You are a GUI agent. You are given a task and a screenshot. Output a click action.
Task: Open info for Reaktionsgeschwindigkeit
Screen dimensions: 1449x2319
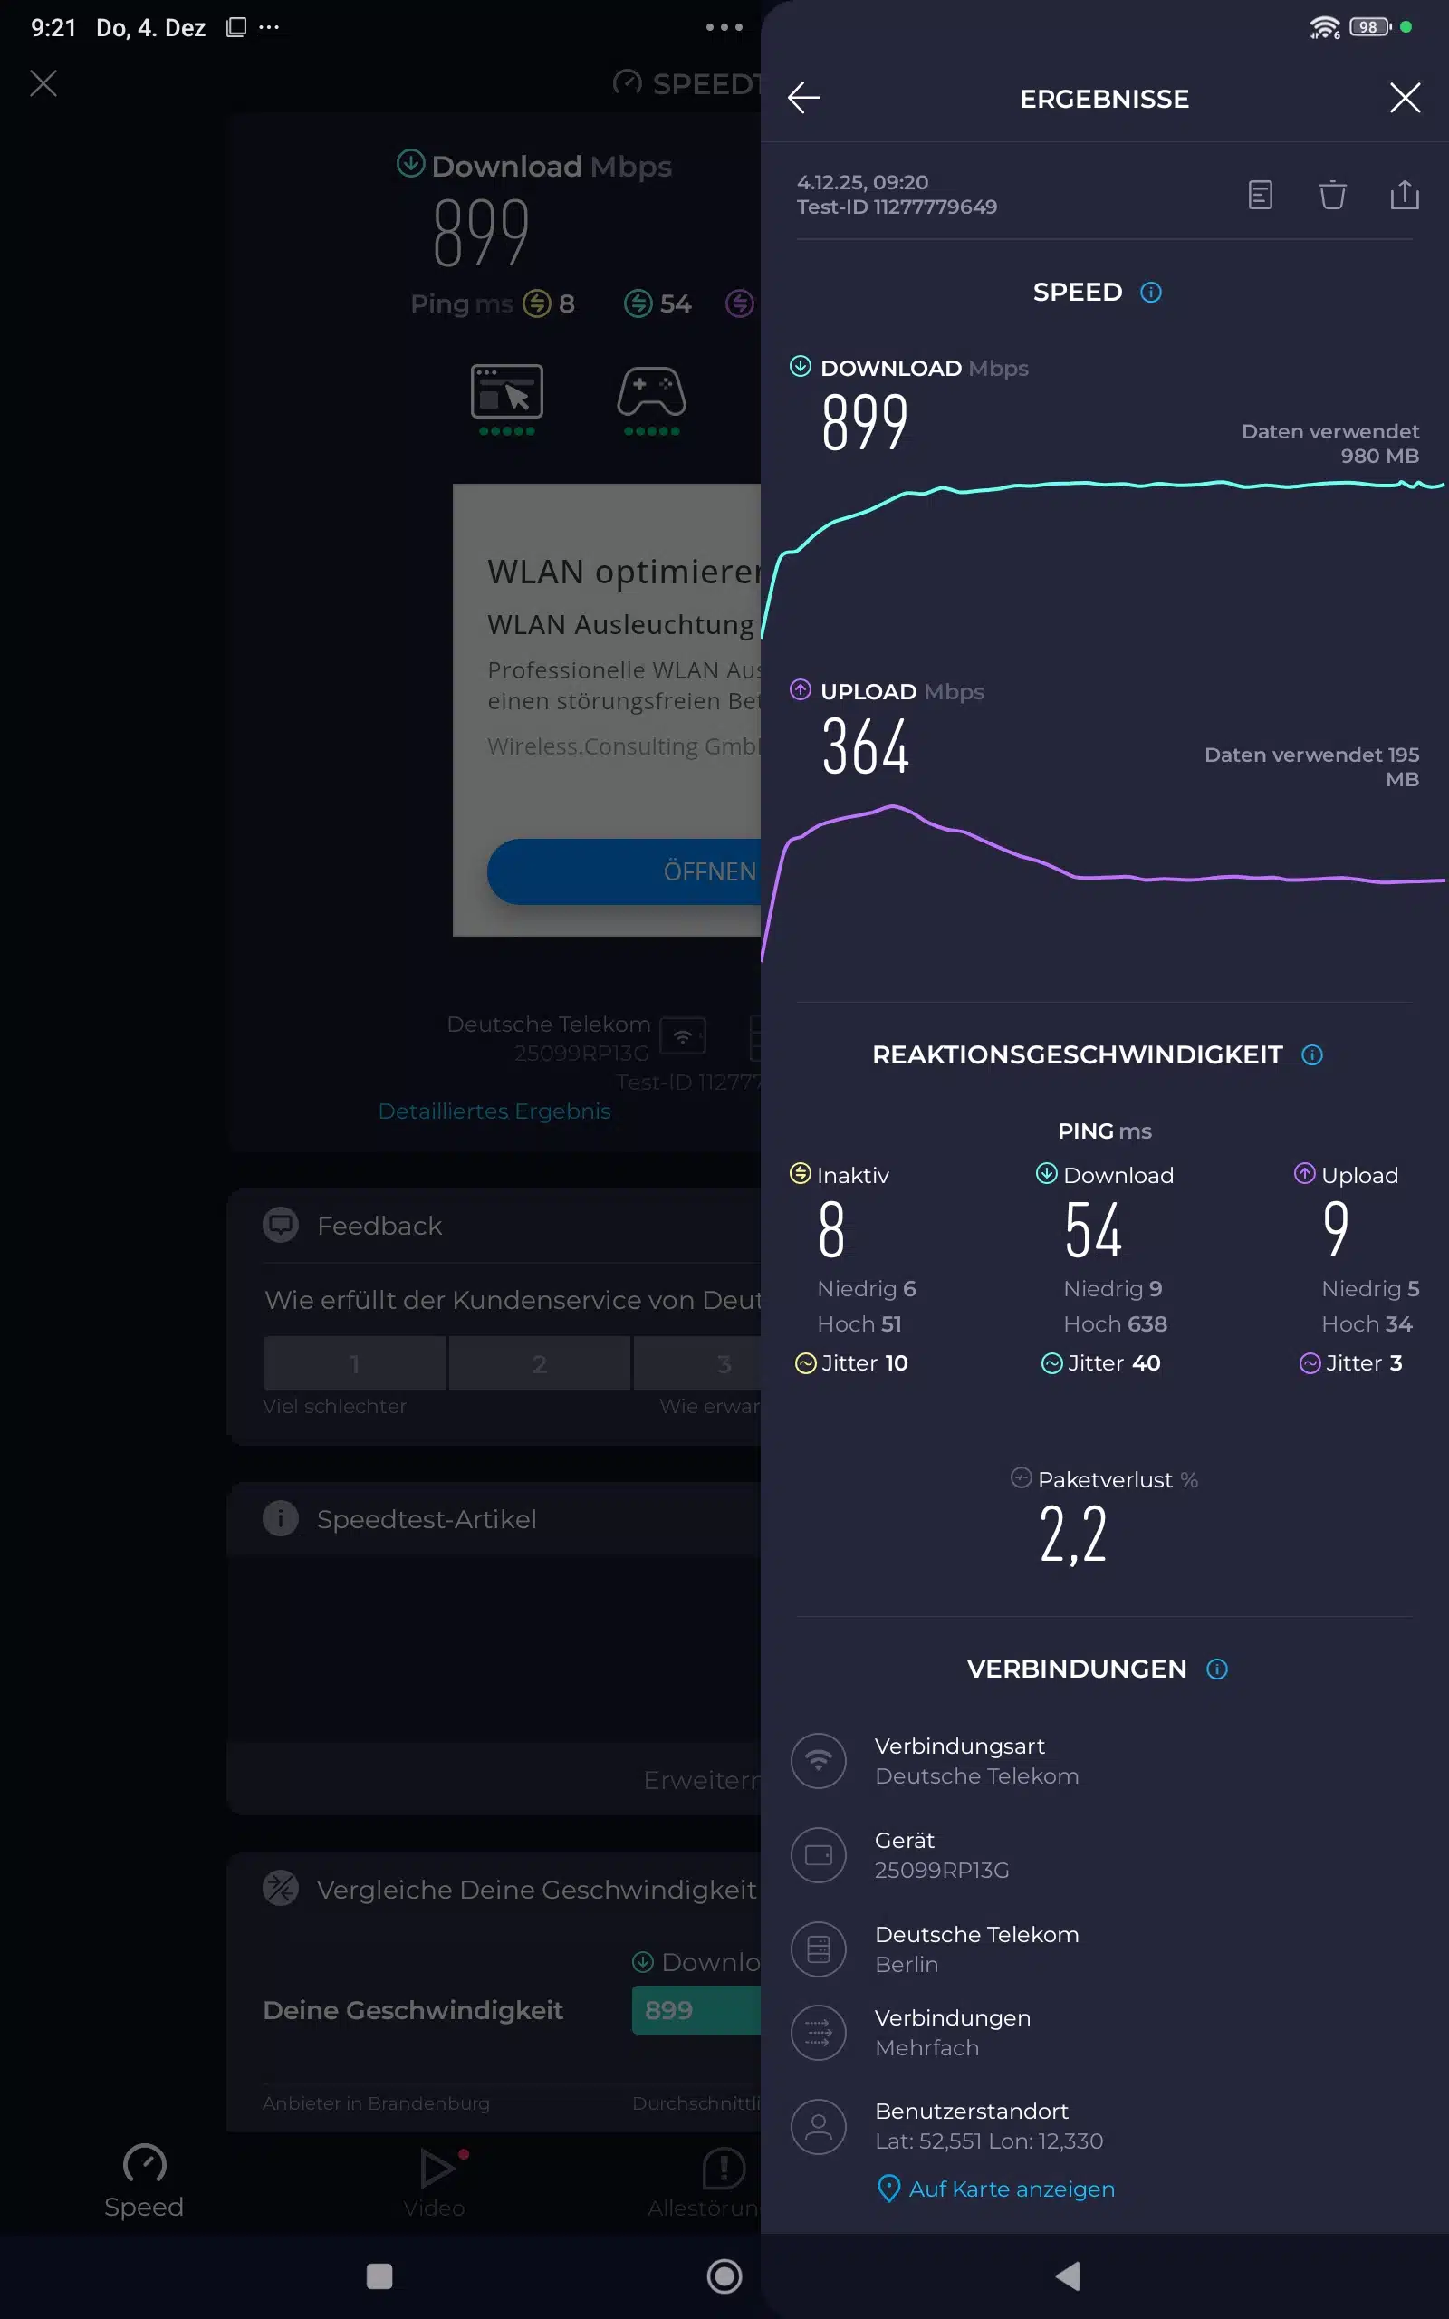[1312, 1055]
